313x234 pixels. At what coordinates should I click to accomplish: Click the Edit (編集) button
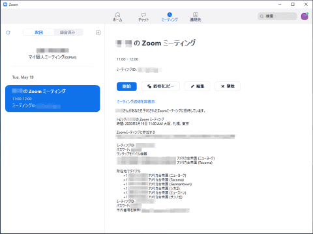pyautogui.click(x=198, y=86)
